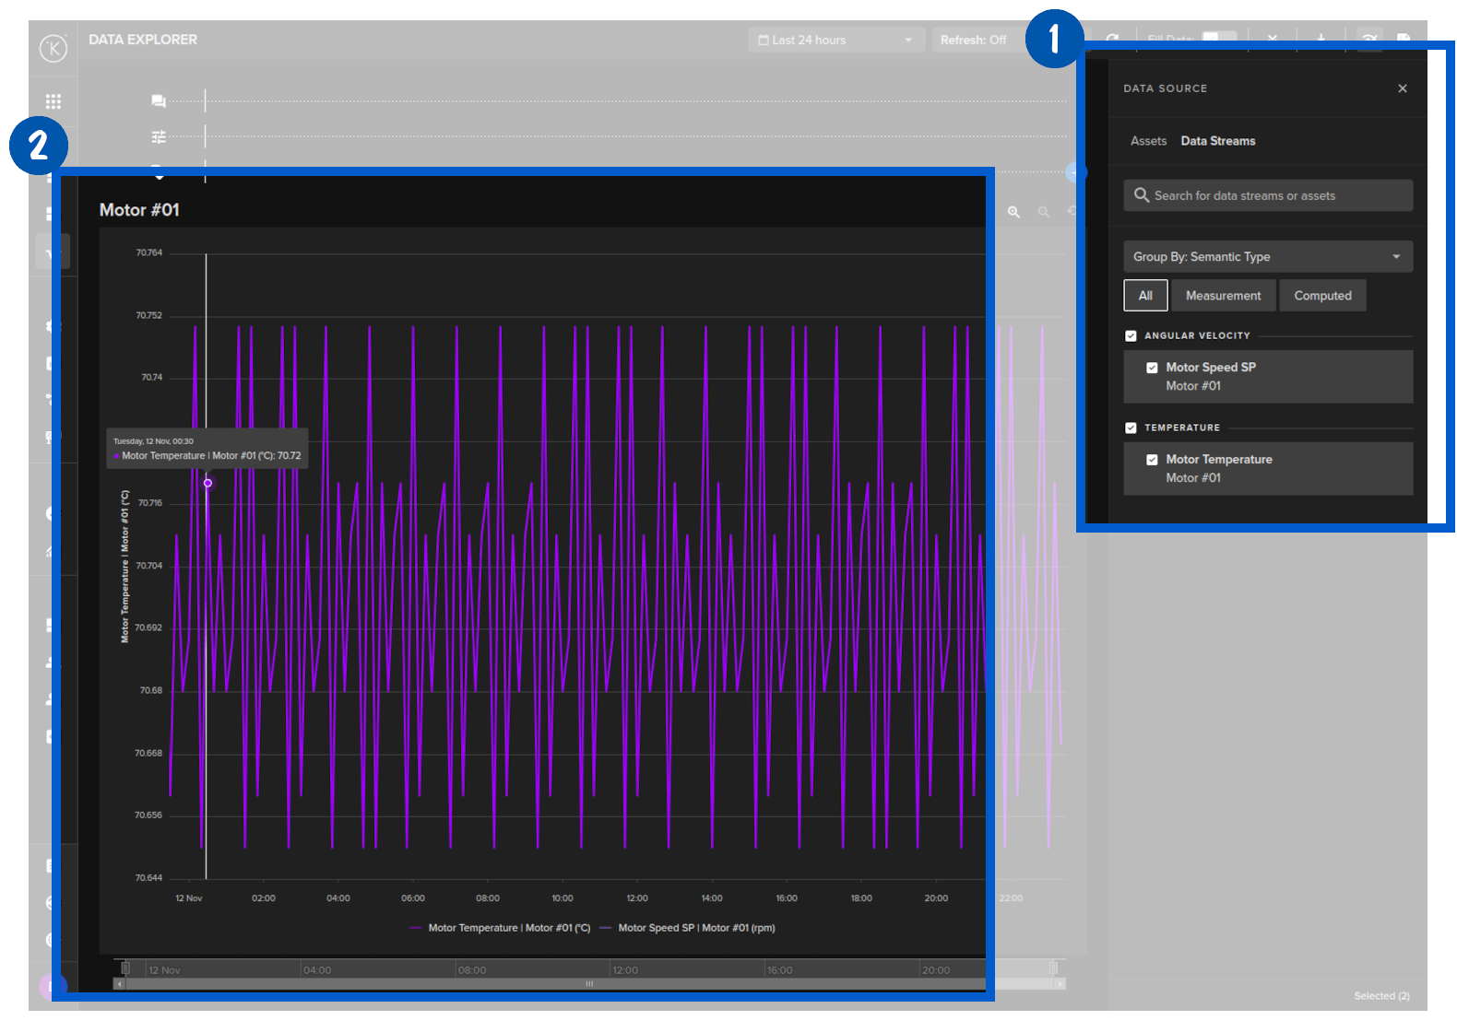
Task: Open the Last 24 hours time range dropdown
Action: (x=835, y=41)
